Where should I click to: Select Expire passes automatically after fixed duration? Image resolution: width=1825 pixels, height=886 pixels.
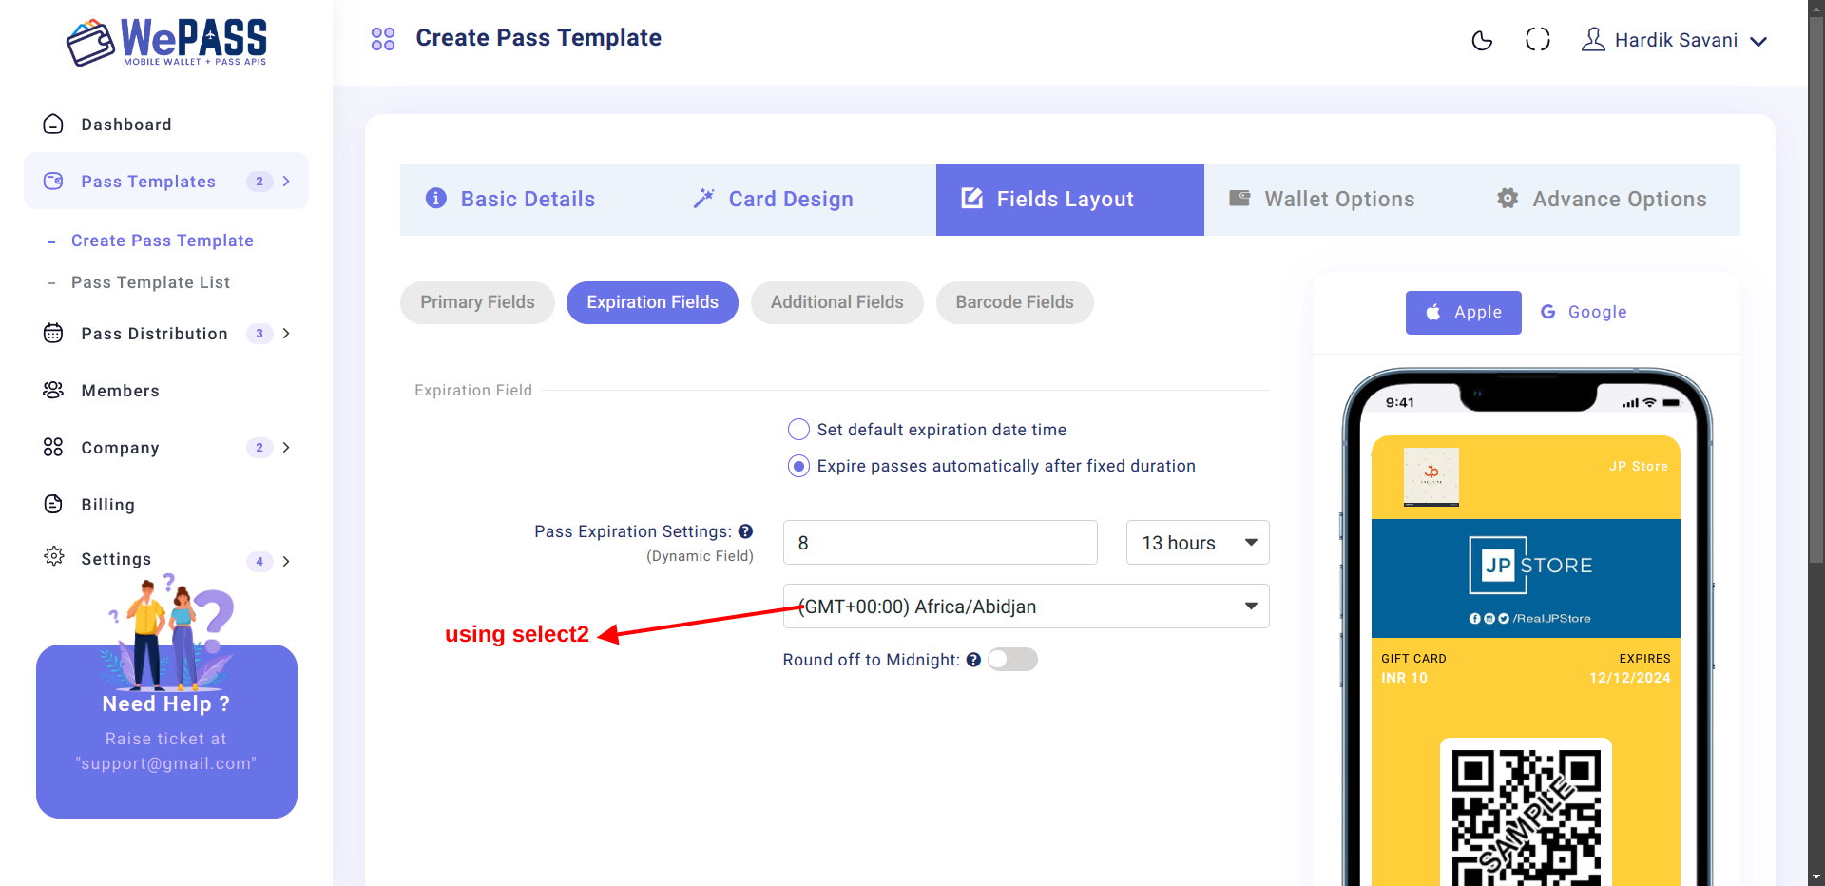[798, 466]
